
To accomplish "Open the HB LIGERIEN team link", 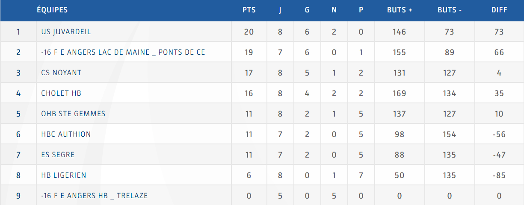I will (x=64, y=176).
